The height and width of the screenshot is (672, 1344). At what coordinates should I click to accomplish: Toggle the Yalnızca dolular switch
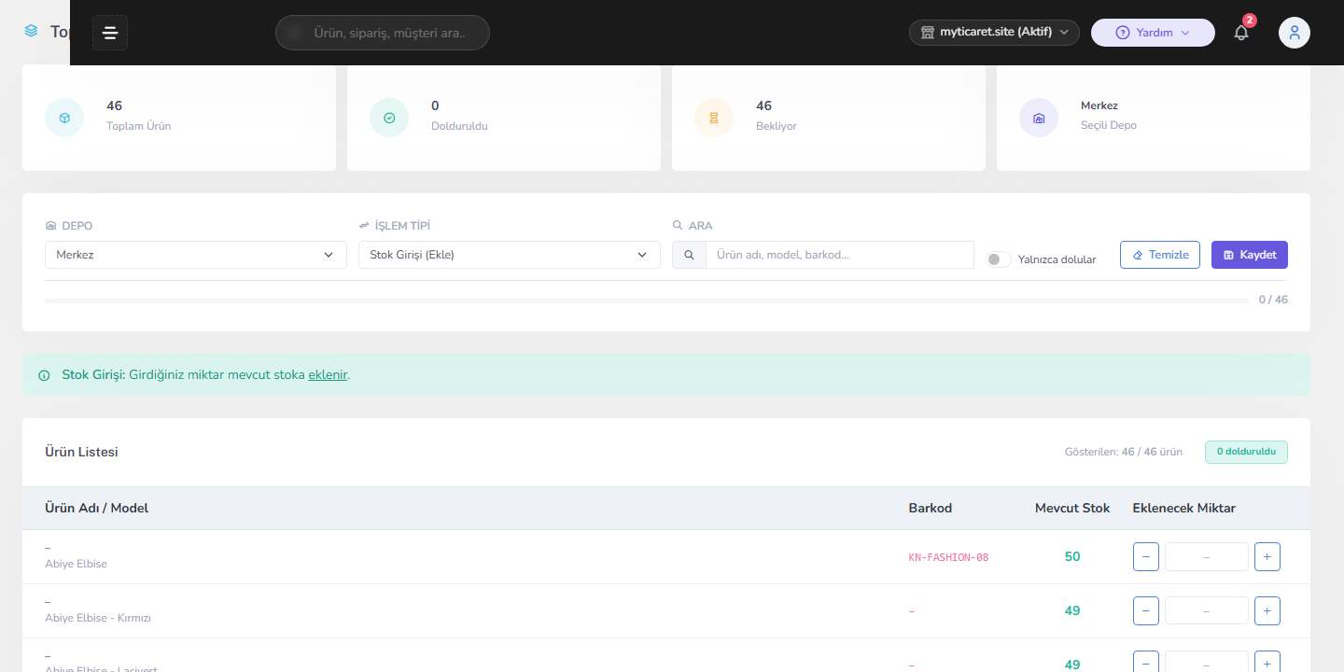coord(999,259)
